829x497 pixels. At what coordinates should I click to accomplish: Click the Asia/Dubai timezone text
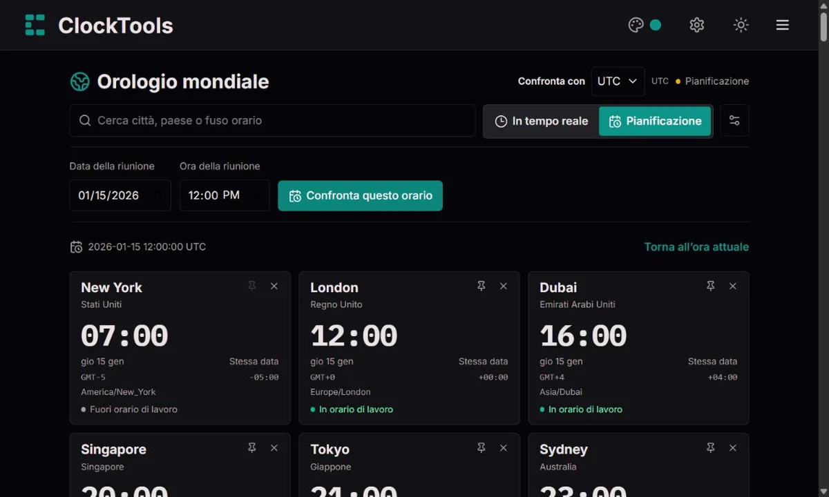pyautogui.click(x=562, y=392)
